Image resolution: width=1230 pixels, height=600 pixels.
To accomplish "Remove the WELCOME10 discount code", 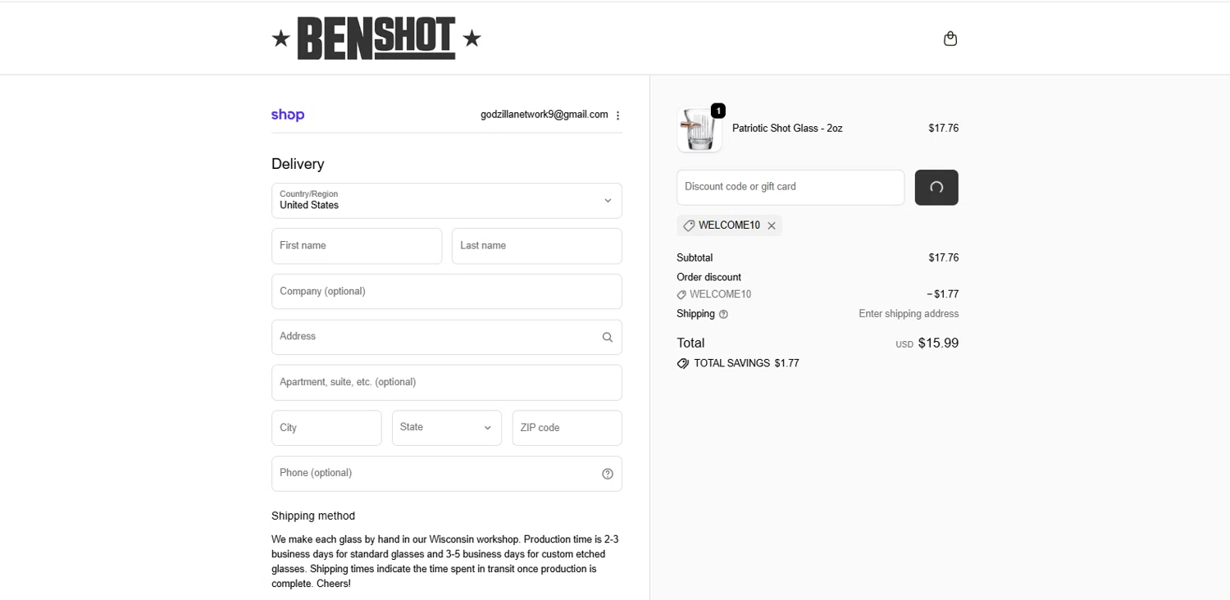I will click(772, 225).
